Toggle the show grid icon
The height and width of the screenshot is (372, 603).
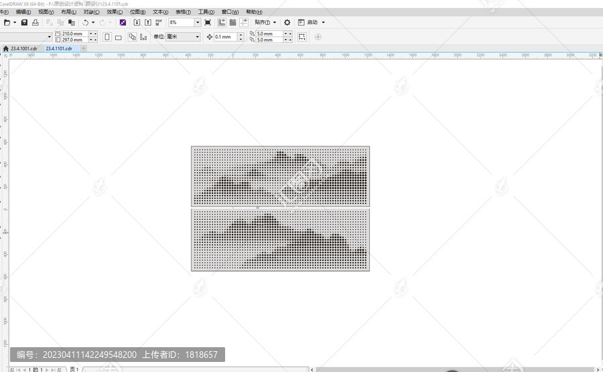pyautogui.click(x=232, y=23)
